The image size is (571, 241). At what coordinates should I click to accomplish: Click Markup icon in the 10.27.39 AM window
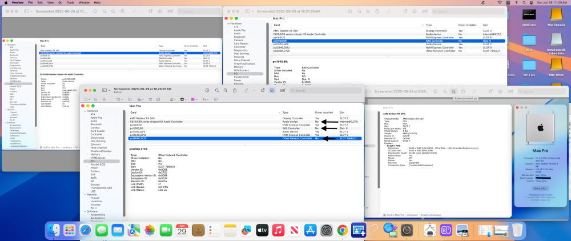click(x=414, y=11)
